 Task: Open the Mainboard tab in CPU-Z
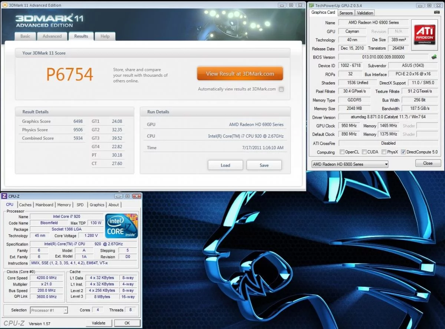pyautogui.click(x=44, y=205)
